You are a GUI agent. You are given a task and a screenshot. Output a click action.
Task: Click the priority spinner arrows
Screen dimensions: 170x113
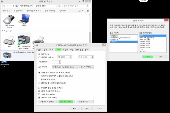point(60,62)
